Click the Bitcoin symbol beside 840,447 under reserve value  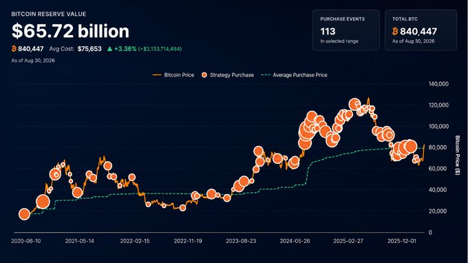(x=14, y=48)
